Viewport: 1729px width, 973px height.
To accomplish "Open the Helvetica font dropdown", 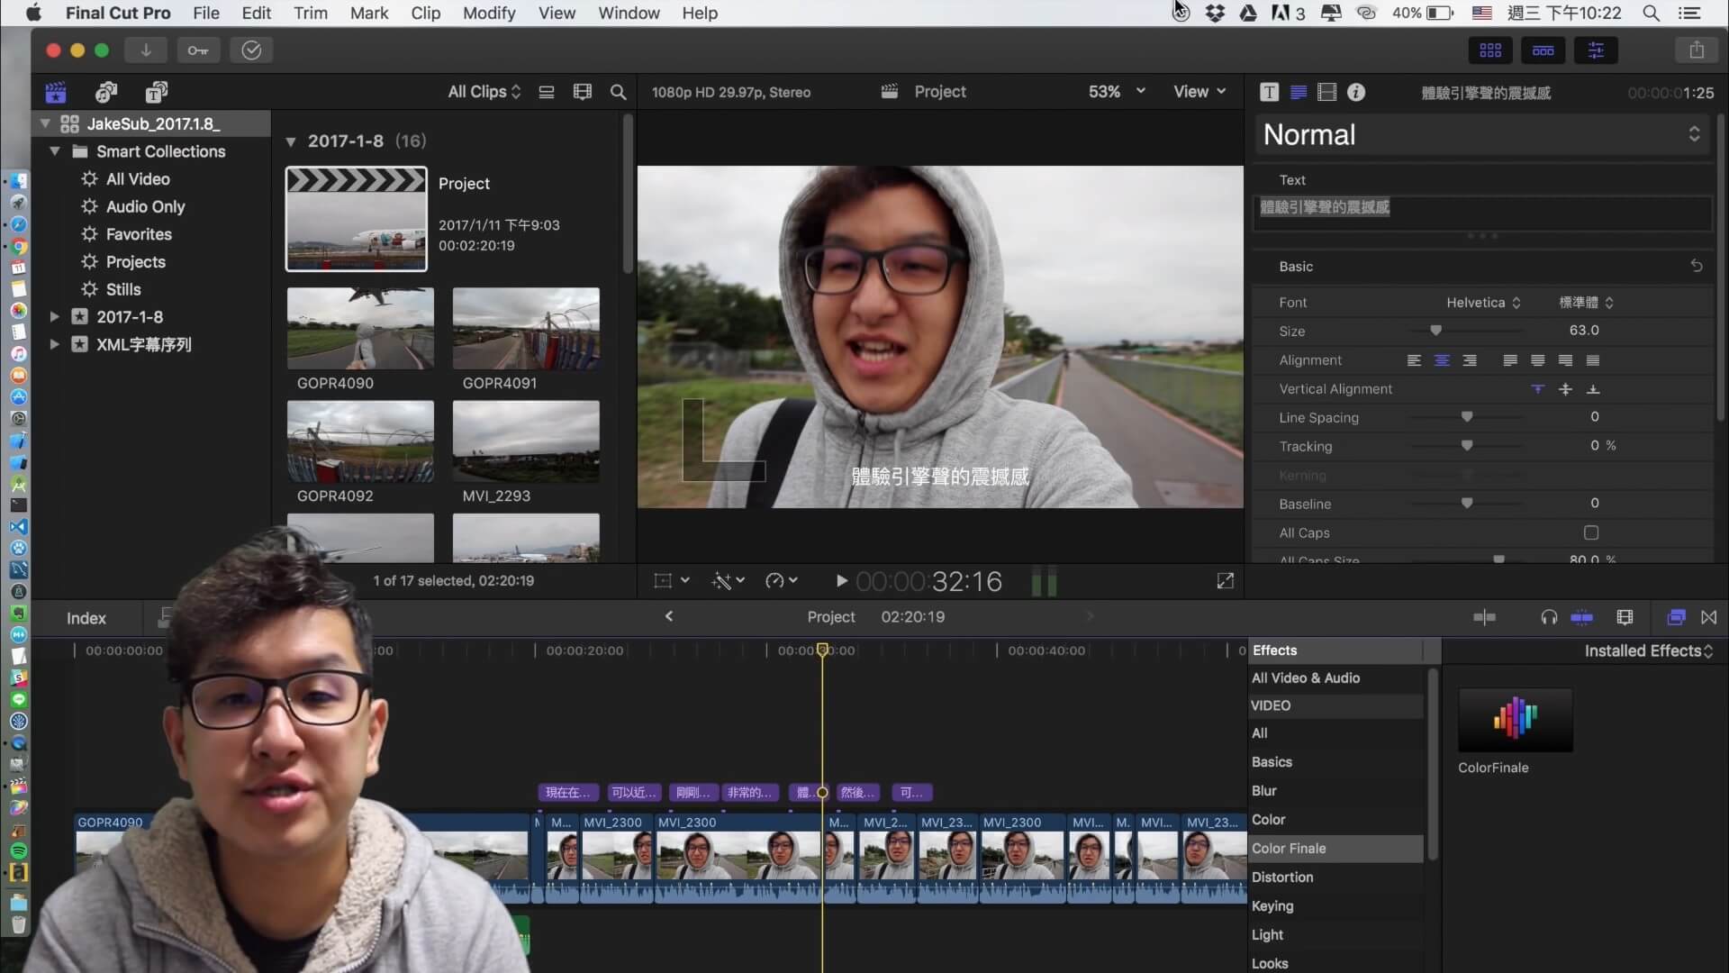I will (x=1483, y=303).
